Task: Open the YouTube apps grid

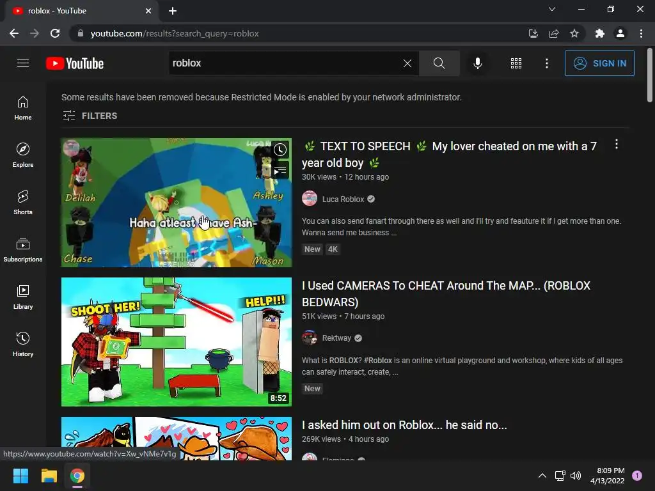Action: [x=516, y=63]
